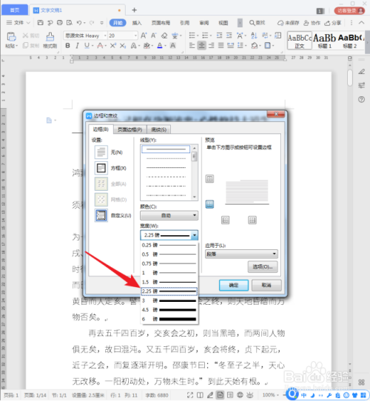Click the undo arrow icon
This screenshot has width=370, height=401.
[79, 23]
